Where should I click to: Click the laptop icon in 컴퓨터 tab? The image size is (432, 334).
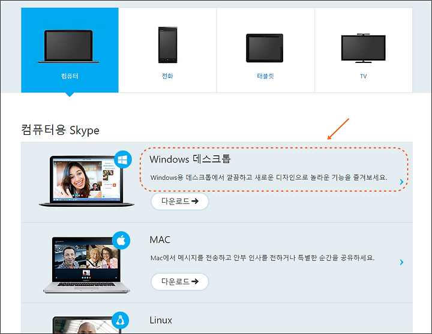coord(68,46)
